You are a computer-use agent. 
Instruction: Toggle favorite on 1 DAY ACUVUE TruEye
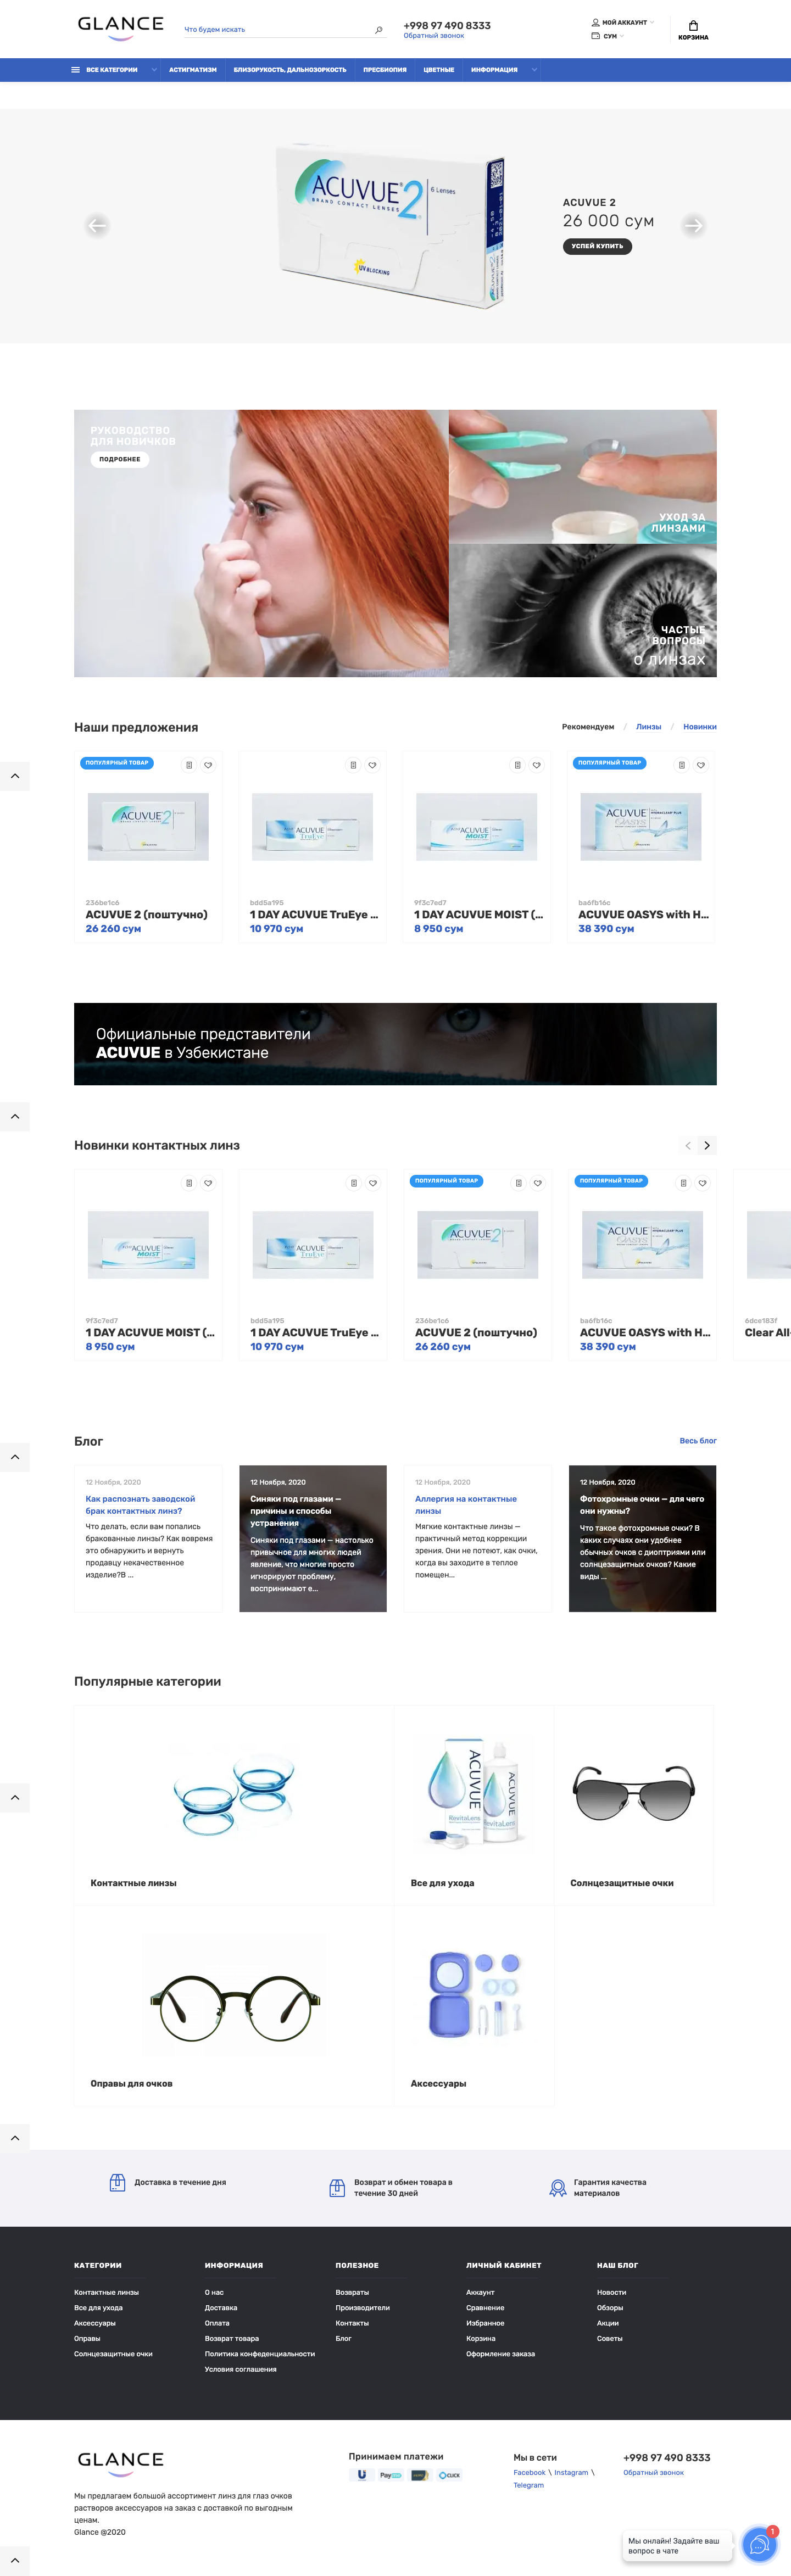click(372, 765)
